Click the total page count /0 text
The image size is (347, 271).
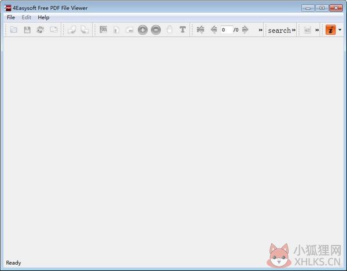[236, 30]
